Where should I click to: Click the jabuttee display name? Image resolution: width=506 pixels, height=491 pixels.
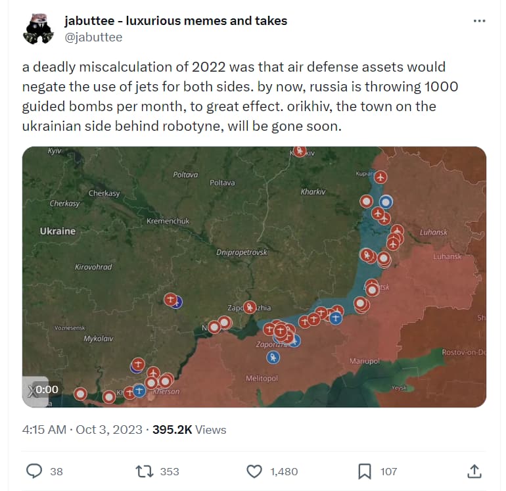(x=175, y=20)
